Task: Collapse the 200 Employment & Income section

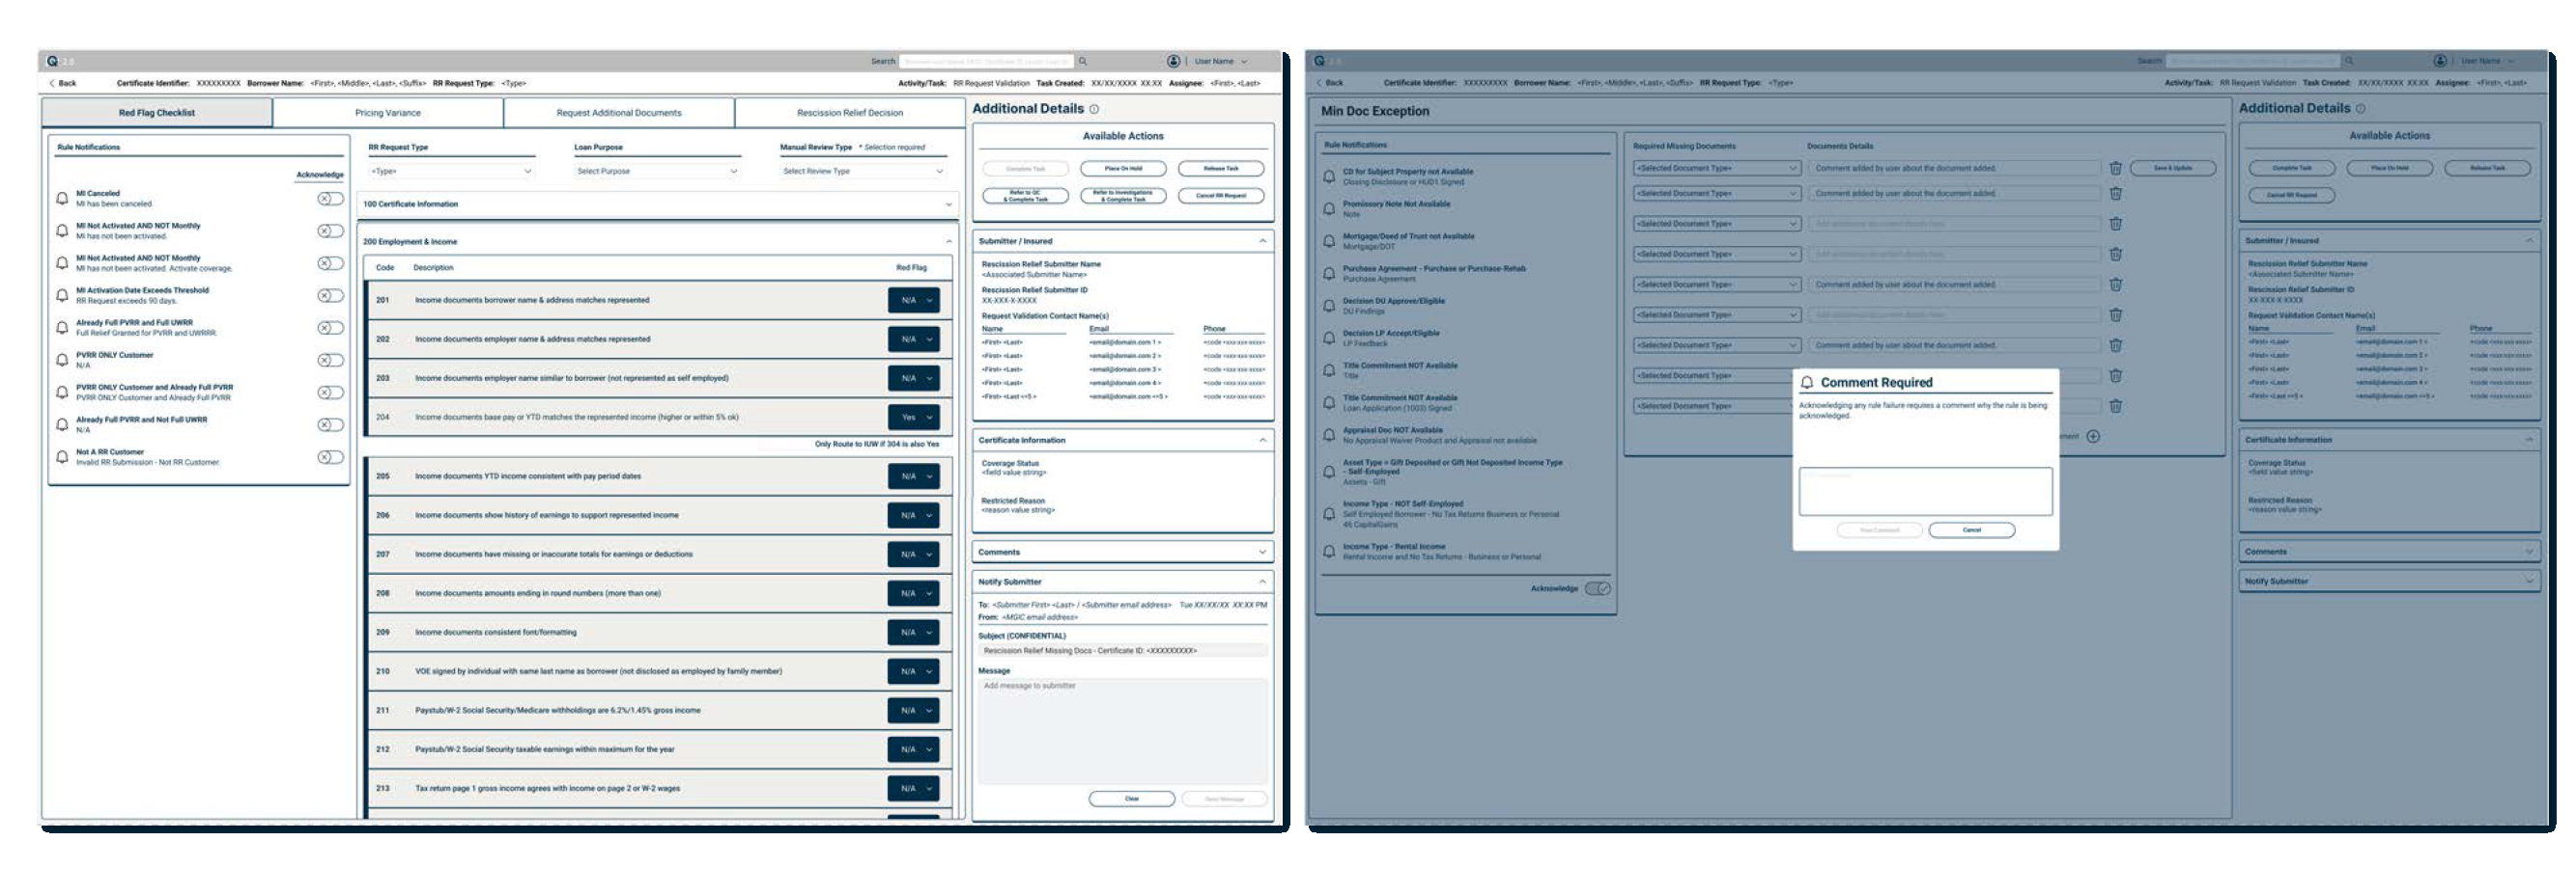Action: tap(658, 242)
